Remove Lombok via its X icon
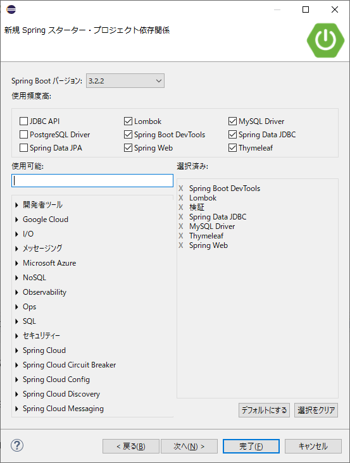 181,198
